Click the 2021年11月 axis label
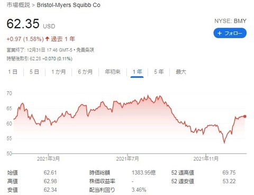The image size is (254, 195). click(206, 159)
